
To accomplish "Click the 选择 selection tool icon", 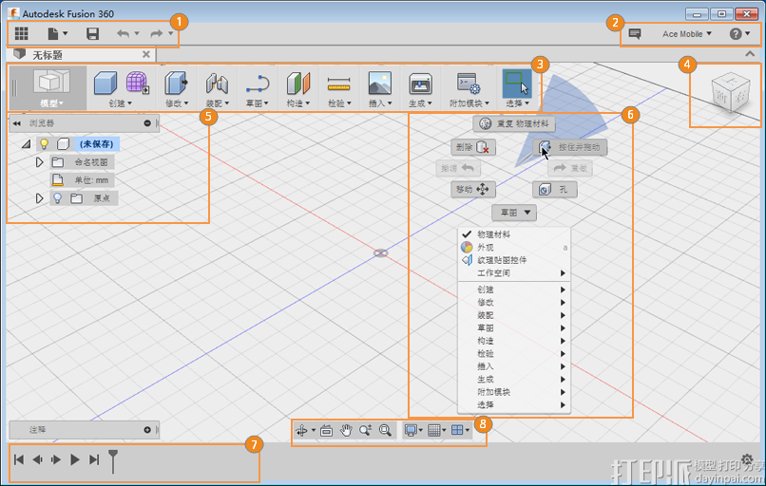I will coord(517,83).
